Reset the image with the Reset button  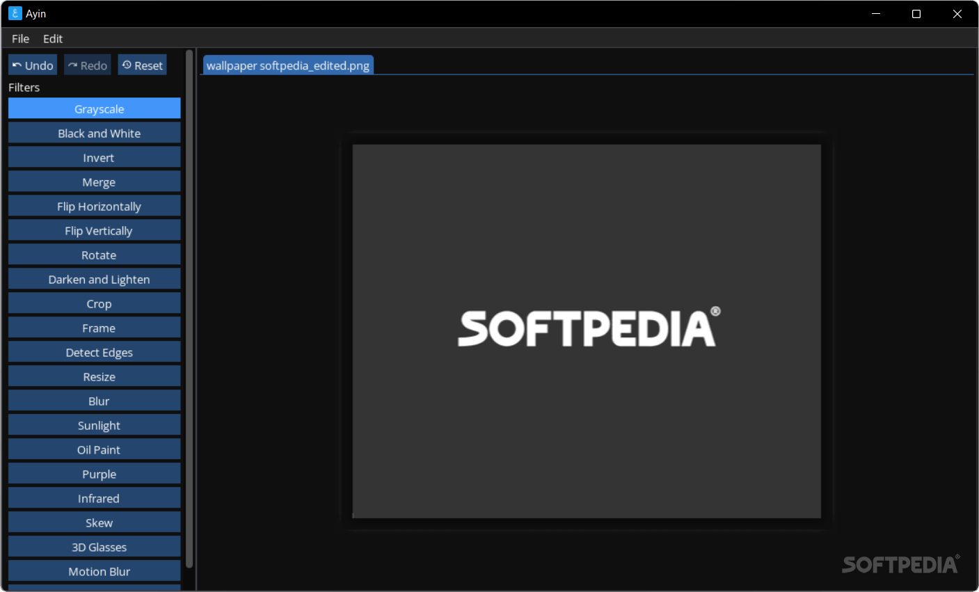[x=142, y=65]
